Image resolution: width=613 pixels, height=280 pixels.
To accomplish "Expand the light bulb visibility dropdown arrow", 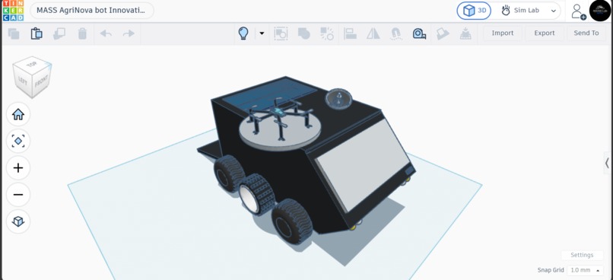I will point(262,33).
